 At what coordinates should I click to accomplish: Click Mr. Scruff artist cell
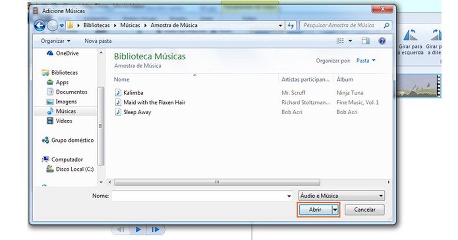tap(293, 93)
